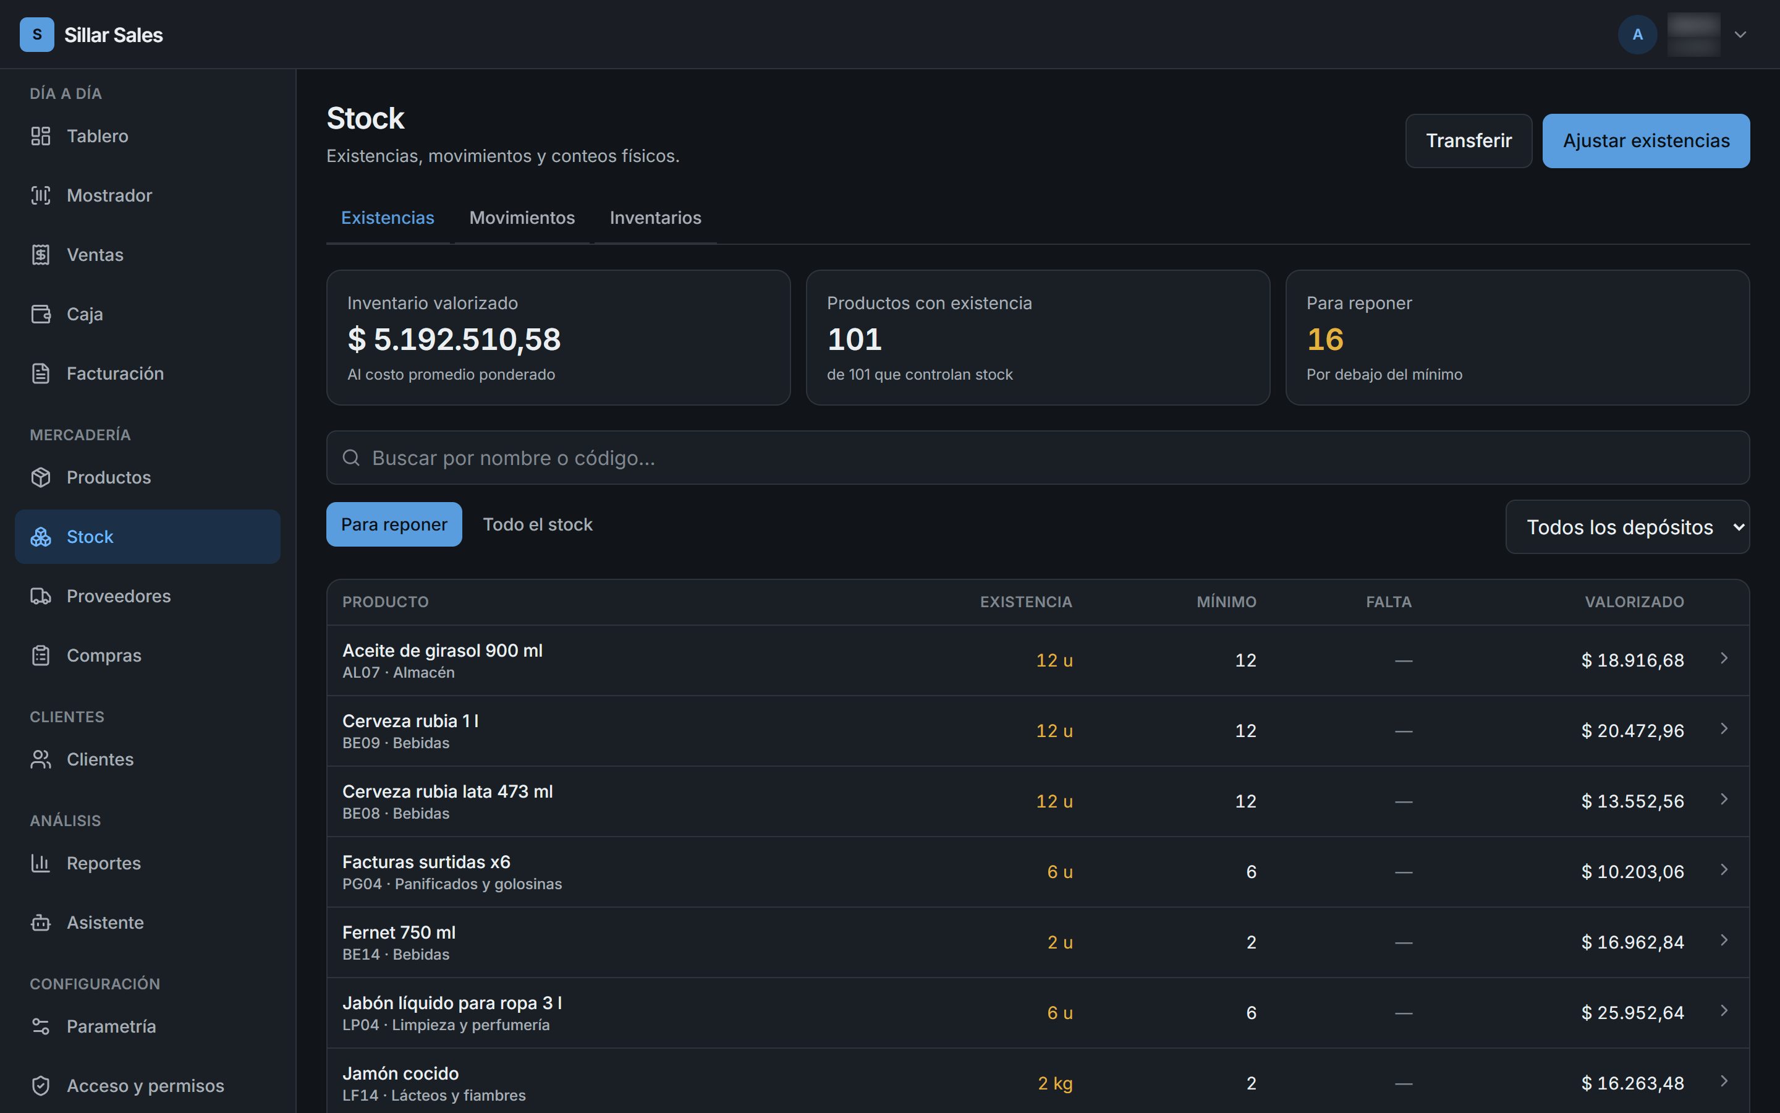
Task: Click the Ajustar existencias button
Action: 1646,140
